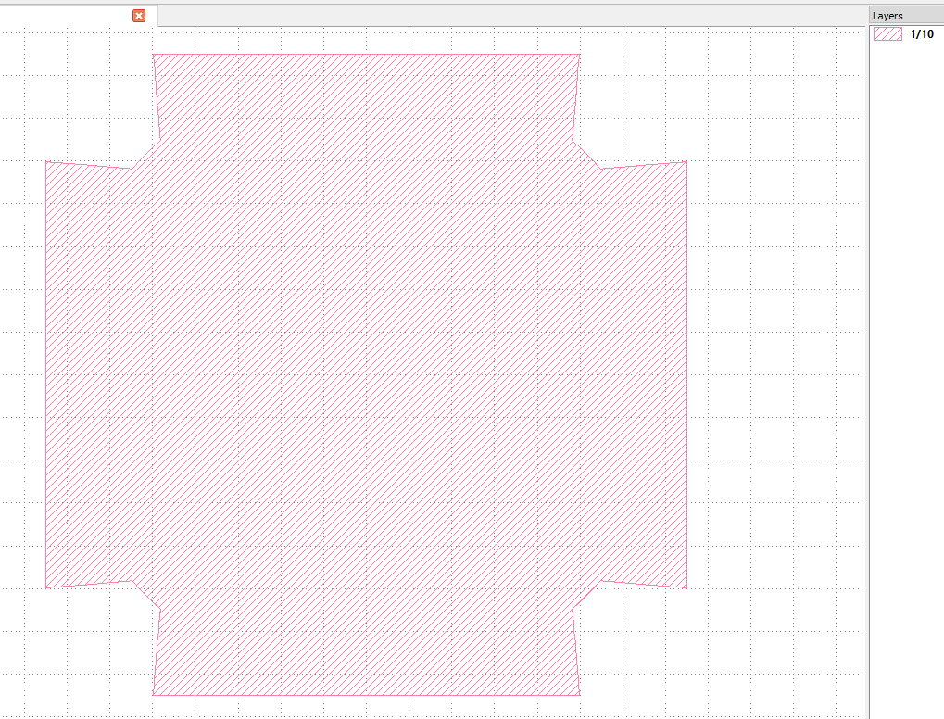
Task: Click the pink hatched polygon on canvas
Action: click(x=366, y=374)
